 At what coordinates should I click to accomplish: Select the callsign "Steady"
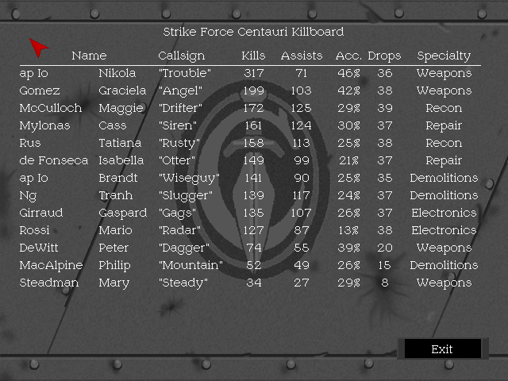pos(183,283)
